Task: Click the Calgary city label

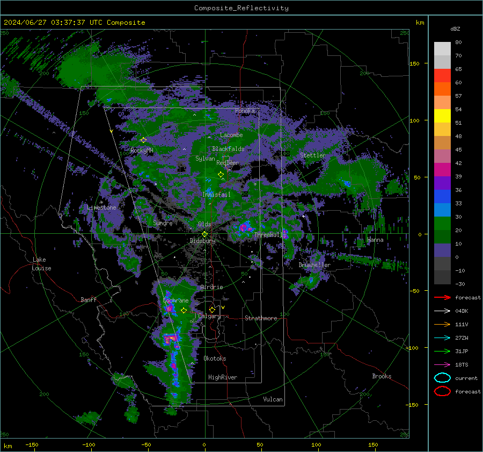Action: tap(209, 316)
